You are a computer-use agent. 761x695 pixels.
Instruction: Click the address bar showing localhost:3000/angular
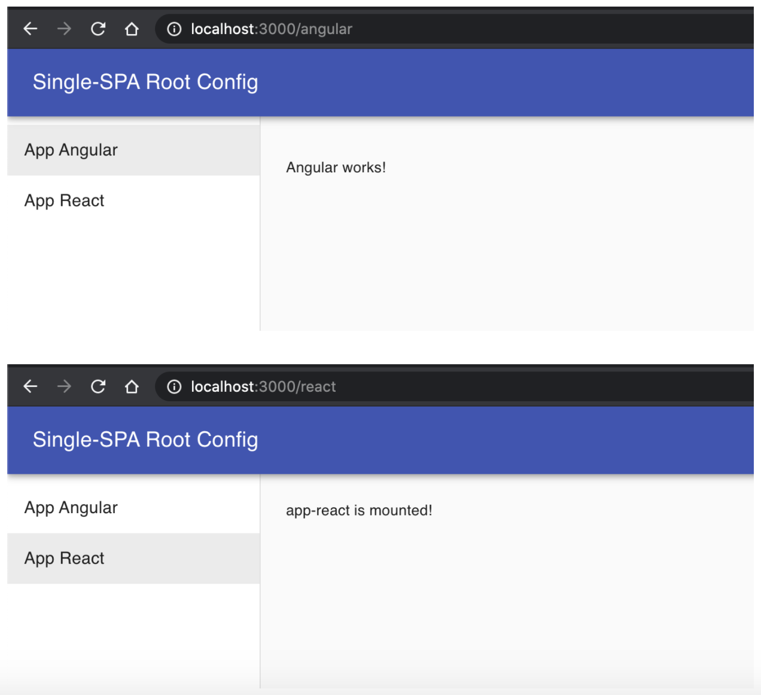click(x=269, y=28)
